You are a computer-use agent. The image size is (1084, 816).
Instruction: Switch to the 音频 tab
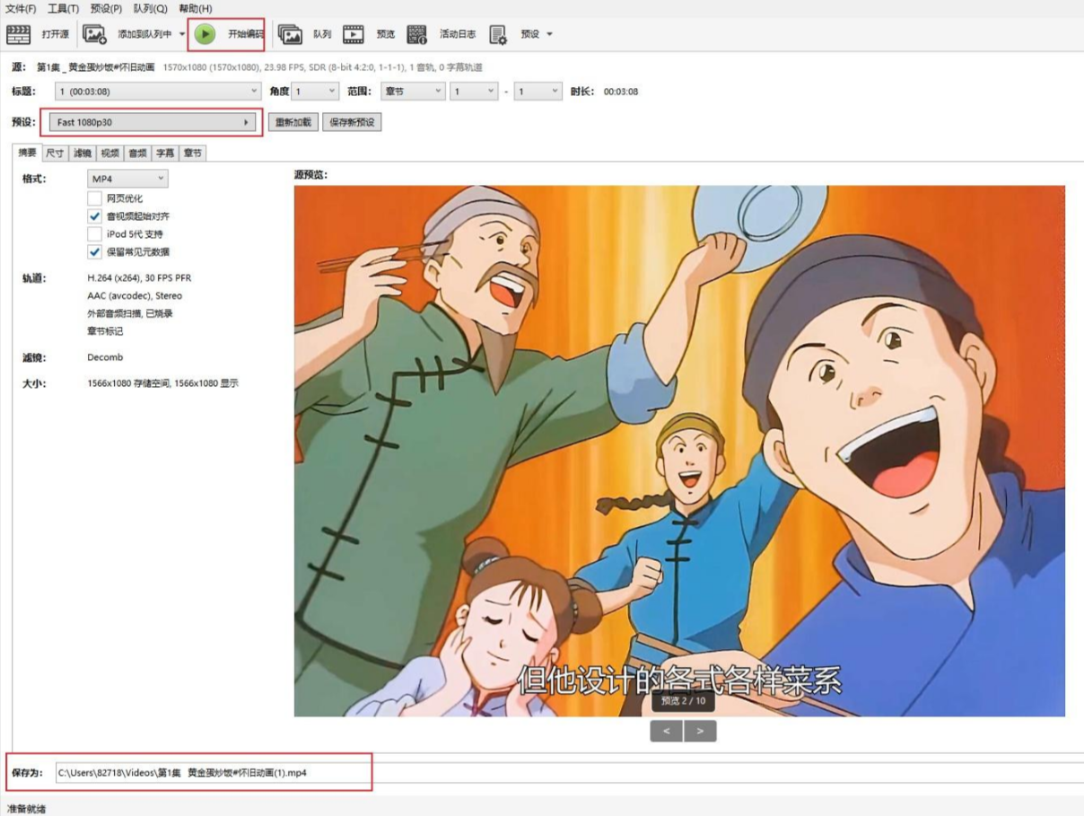pyautogui.click(x=137, y=154)
